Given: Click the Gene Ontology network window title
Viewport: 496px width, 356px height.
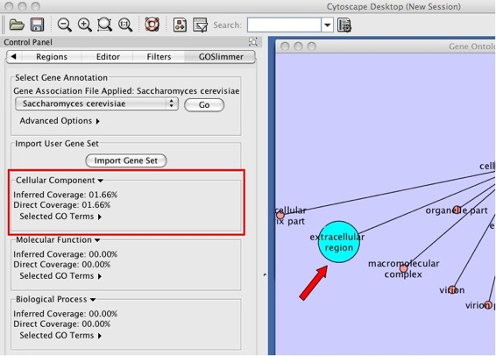Looking at the screenshot, I should (x=472, y=46).
